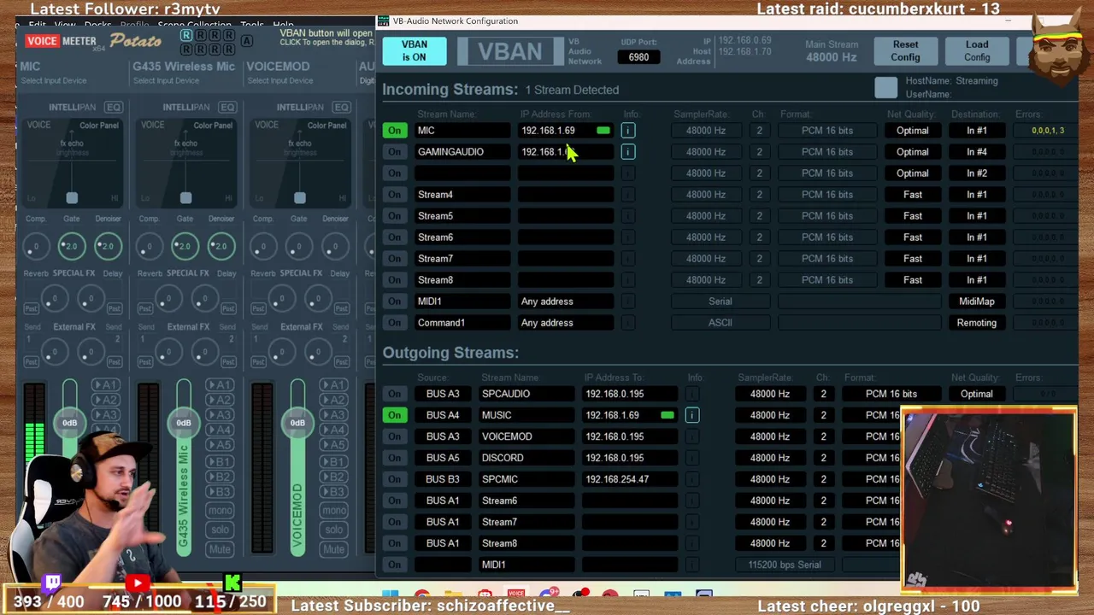Open Docks menu in OBS window

click(98, 25)
